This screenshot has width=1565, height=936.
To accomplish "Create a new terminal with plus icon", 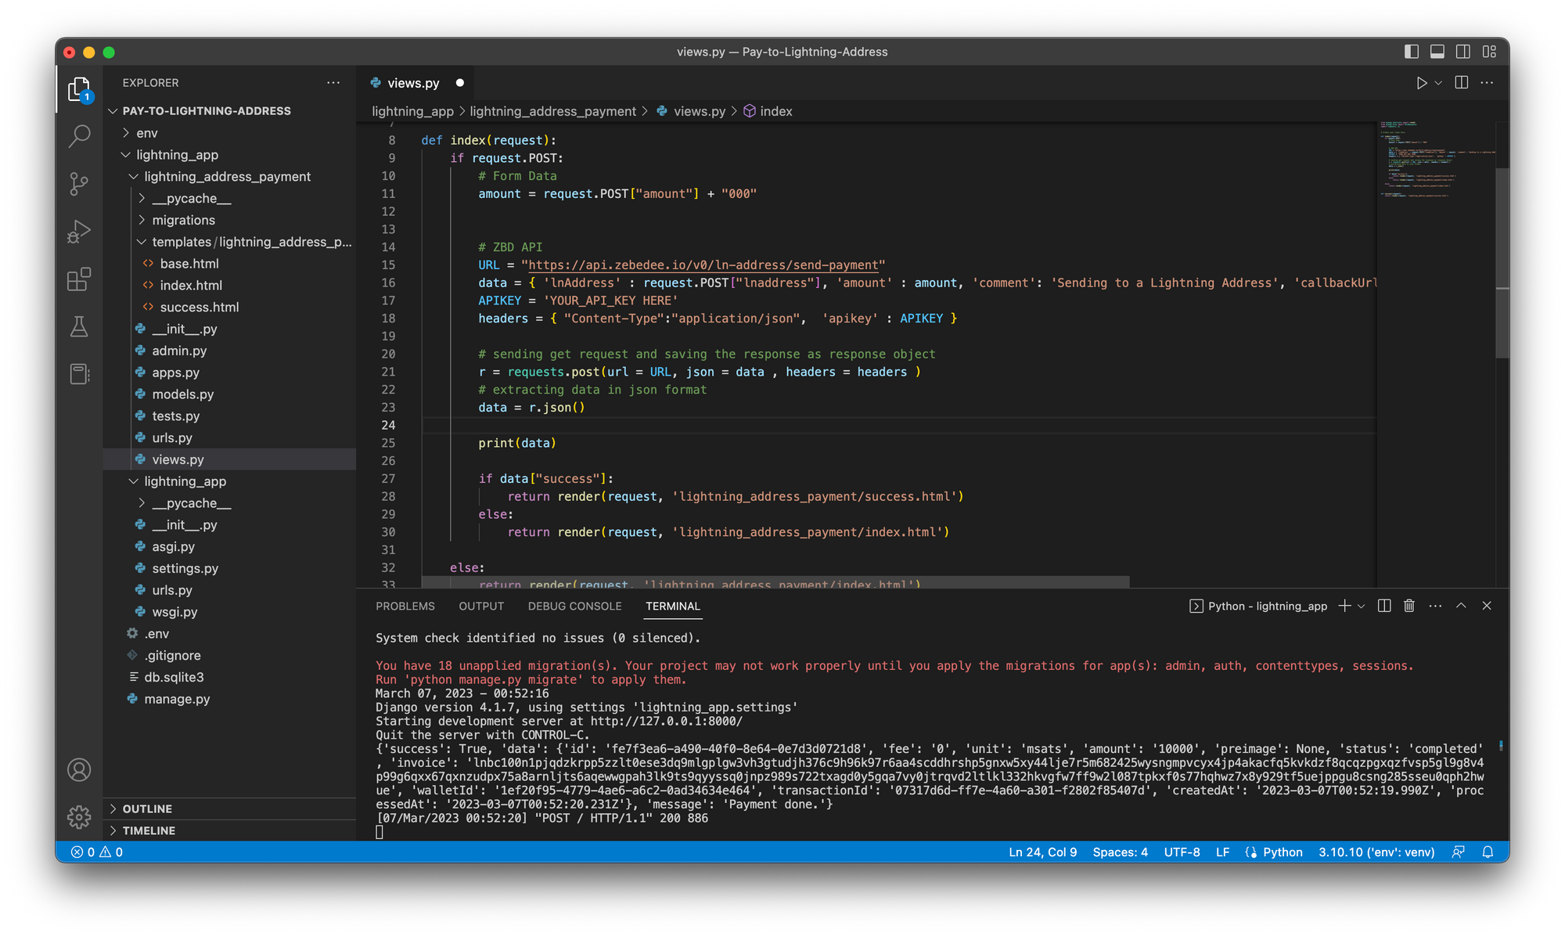I will point(1344,606).
